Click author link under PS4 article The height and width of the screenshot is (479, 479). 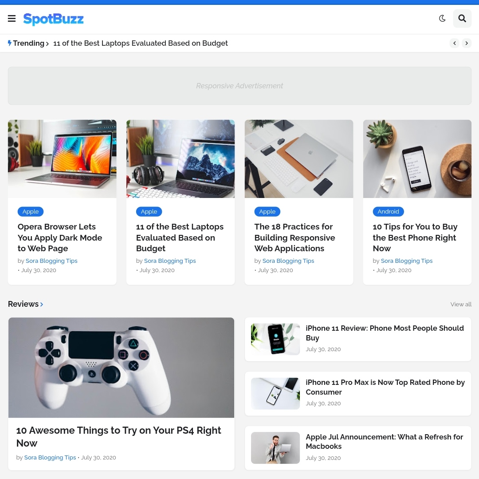coord(50,457)
